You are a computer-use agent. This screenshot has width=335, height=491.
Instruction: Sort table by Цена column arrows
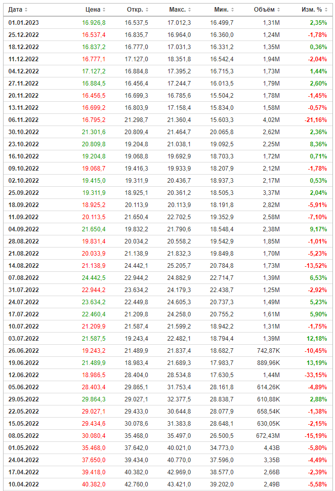(x=104, y=10)
